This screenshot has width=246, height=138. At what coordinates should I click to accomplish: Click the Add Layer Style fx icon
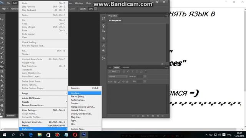click(x=138, y=116)
